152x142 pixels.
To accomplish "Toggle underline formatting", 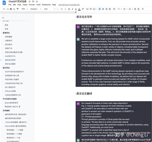I will click(x=76, y=9).
